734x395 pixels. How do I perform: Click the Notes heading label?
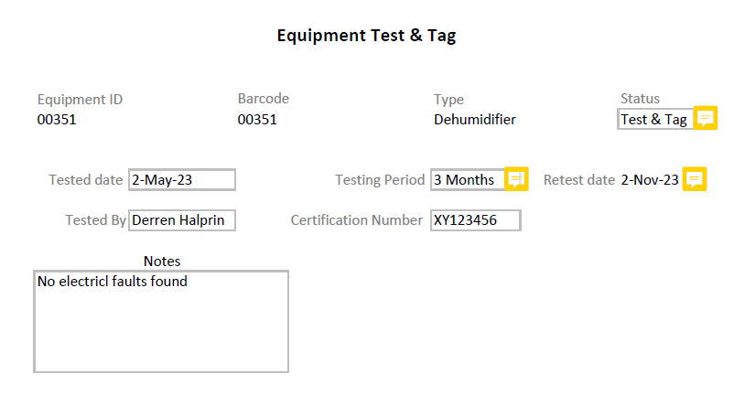pyautogui.click(x=162, y=262)
